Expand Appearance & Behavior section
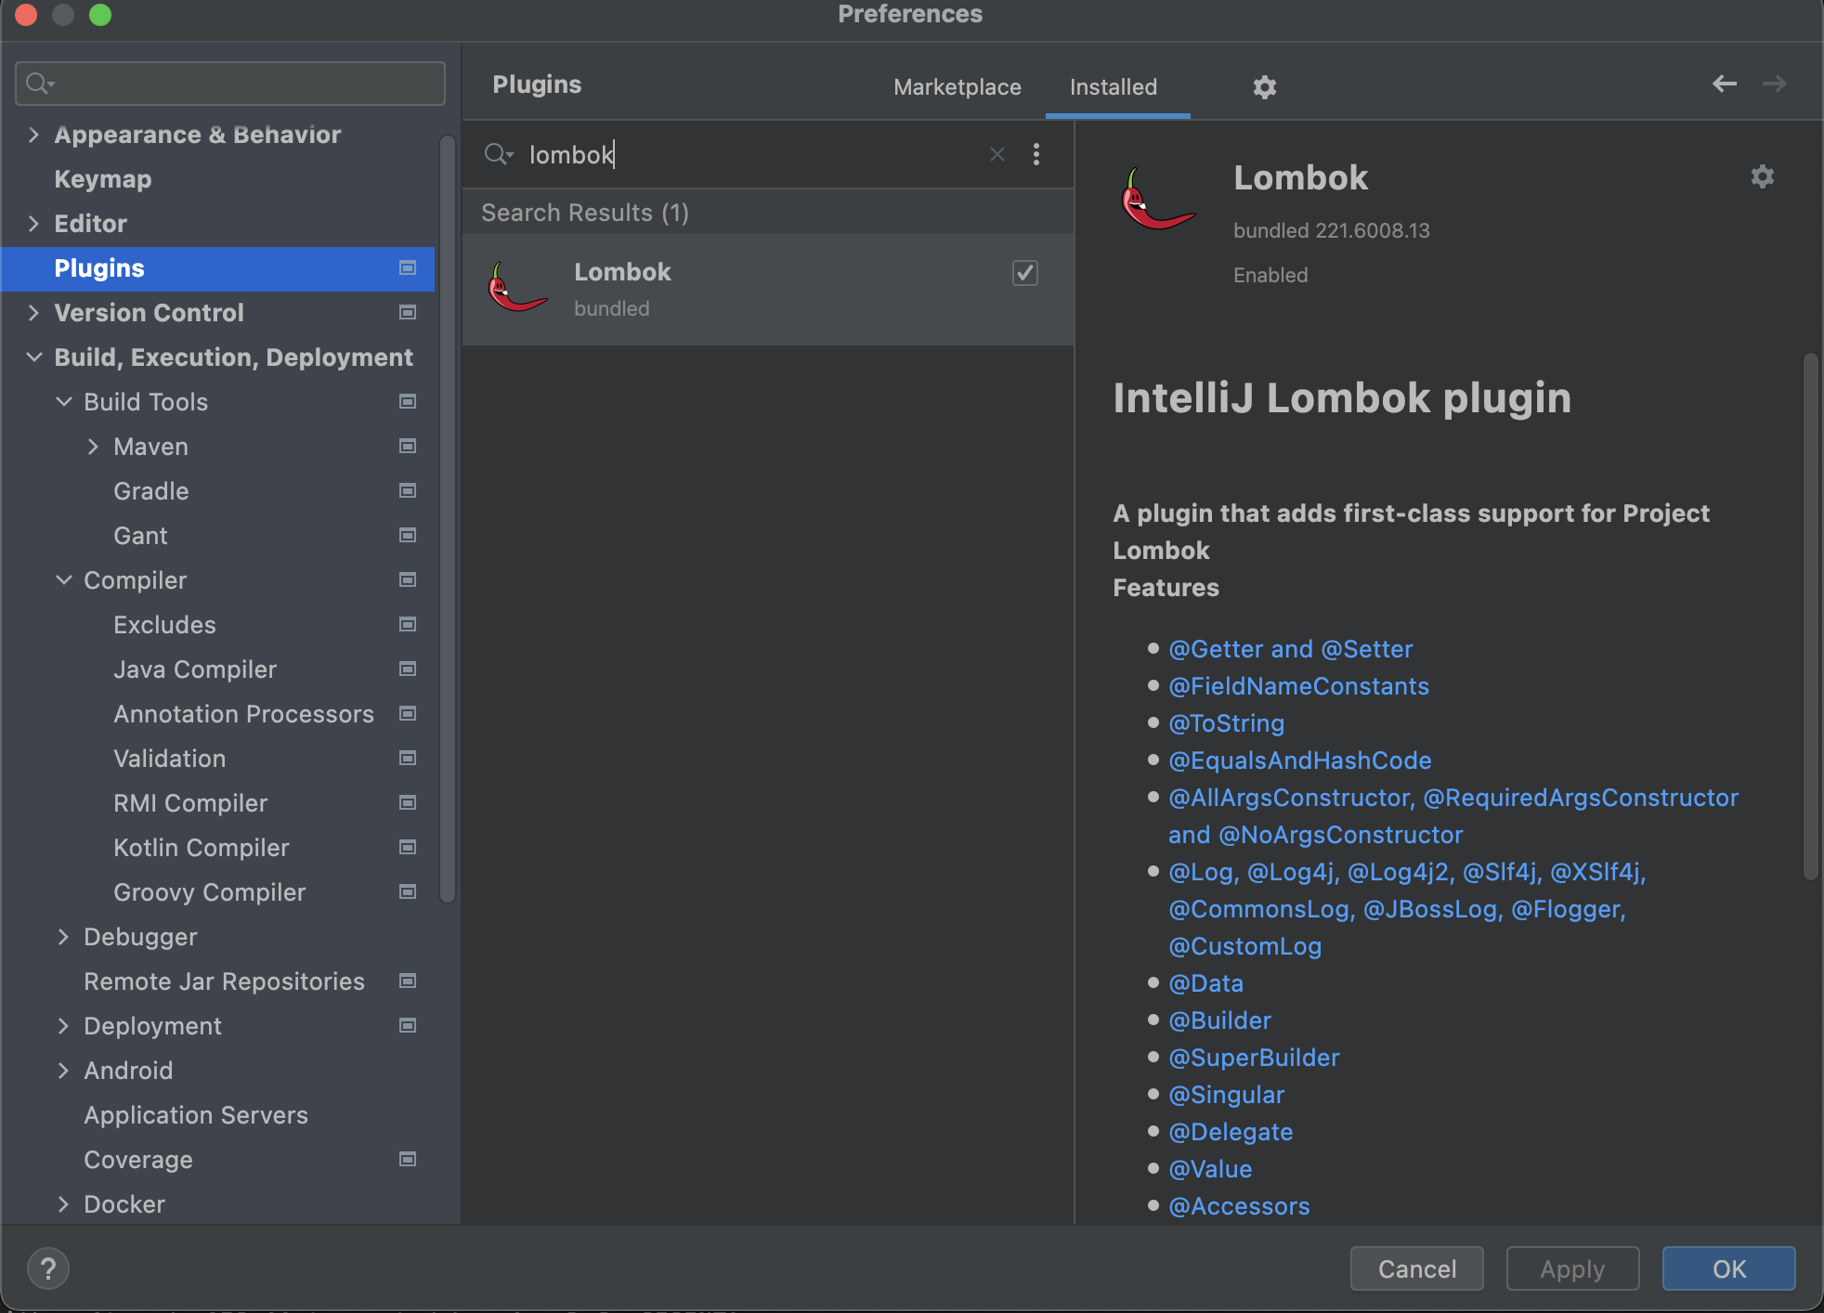The width and height of the screenshot is (1824, 1313). [x=33, y=135]
